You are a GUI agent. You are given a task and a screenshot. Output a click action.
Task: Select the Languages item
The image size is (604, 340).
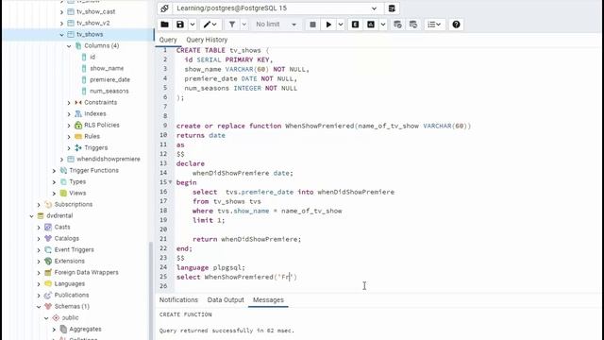[69, 283]
